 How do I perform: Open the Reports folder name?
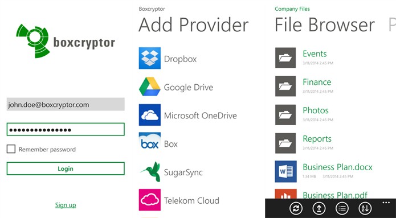coord(317,139)
